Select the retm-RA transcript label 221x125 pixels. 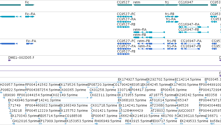click(140, 30)
